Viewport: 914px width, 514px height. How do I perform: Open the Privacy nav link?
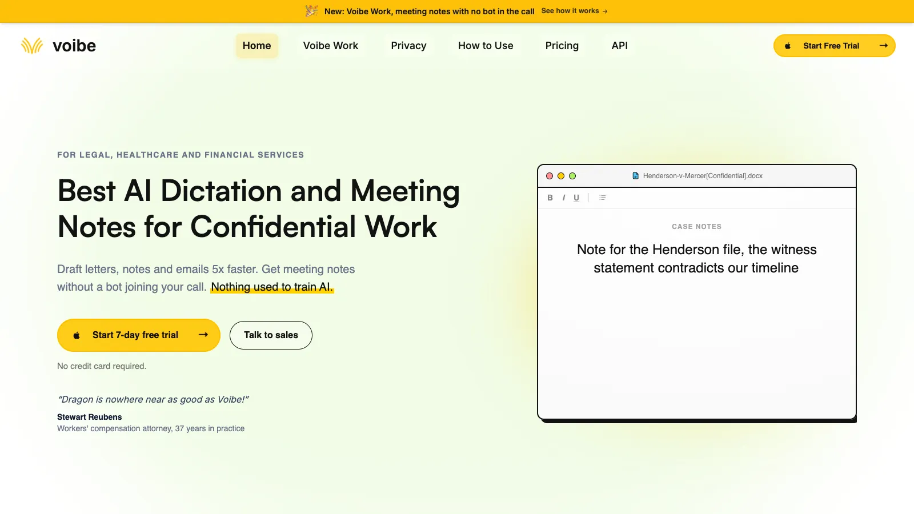click(408, 46)
